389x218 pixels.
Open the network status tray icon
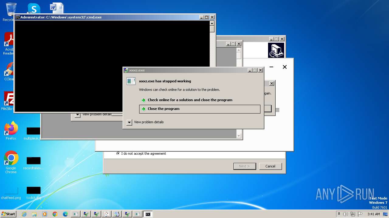click(x=353, y=214)
